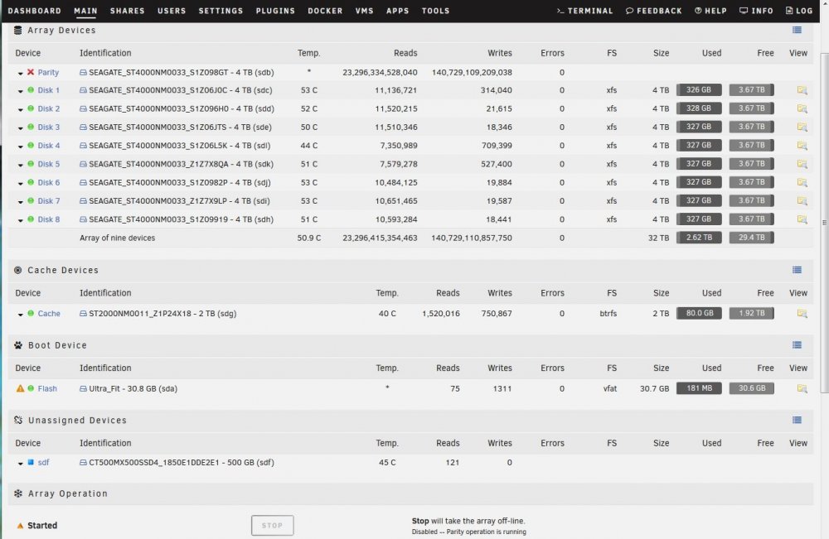Open the Flash device link

pos(47,388)
